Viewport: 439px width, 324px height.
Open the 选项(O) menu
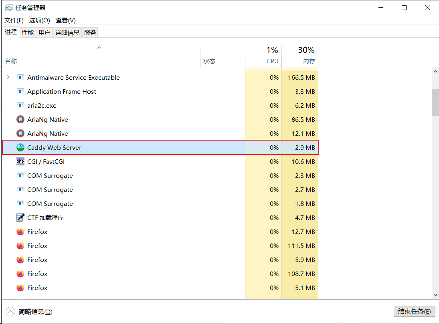[x=39, y=20]
